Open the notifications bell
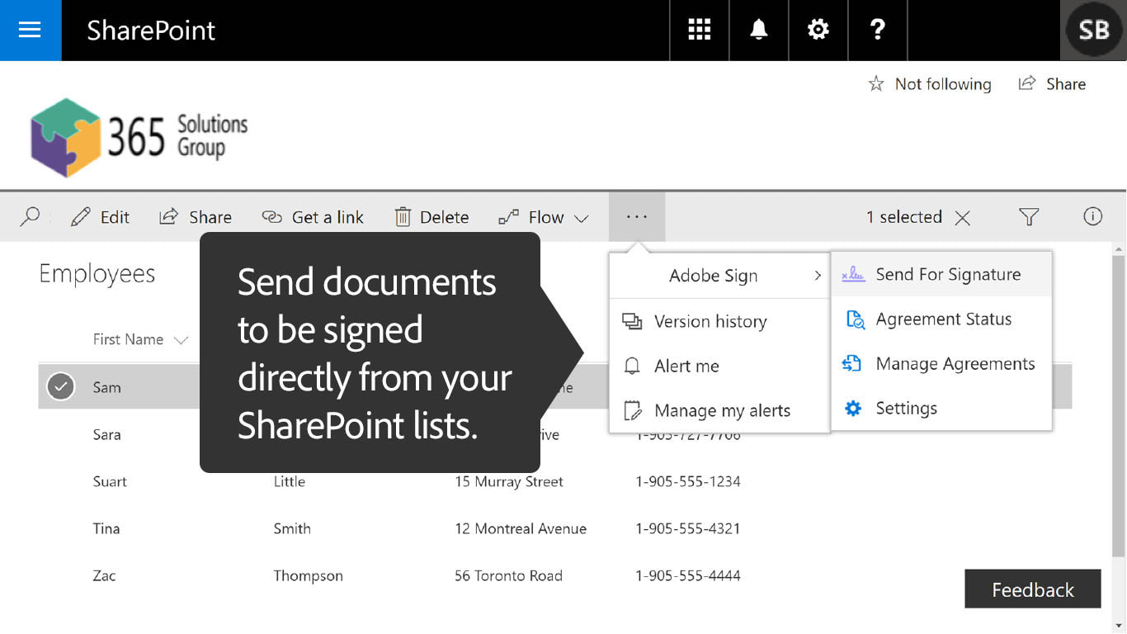 (x=759, y=31)
